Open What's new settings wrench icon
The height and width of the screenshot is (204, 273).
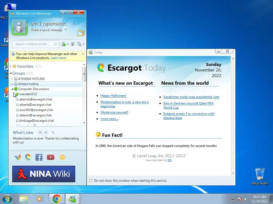pyautogui.click(x=53, y=132)
